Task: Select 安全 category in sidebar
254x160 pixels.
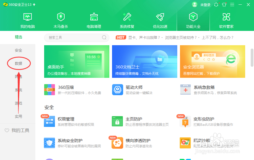Action: [x=18, y=50]
